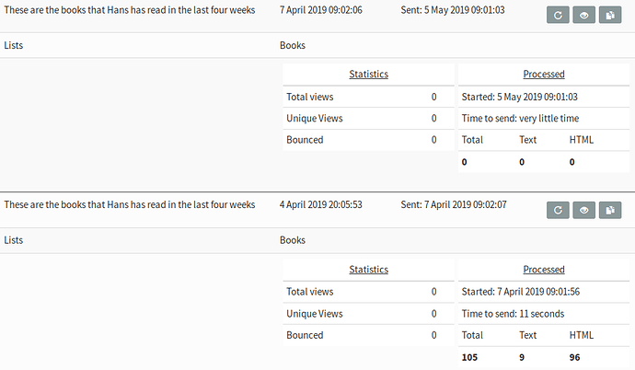Open the Processed link of the 5 May campaign
This screenshot has height=370, width=635.
pyautogui.click(x=544, y=74)
